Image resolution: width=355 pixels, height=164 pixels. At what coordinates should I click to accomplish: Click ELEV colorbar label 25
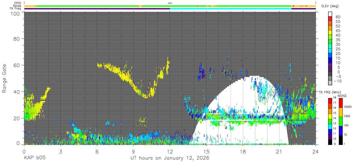338,49
